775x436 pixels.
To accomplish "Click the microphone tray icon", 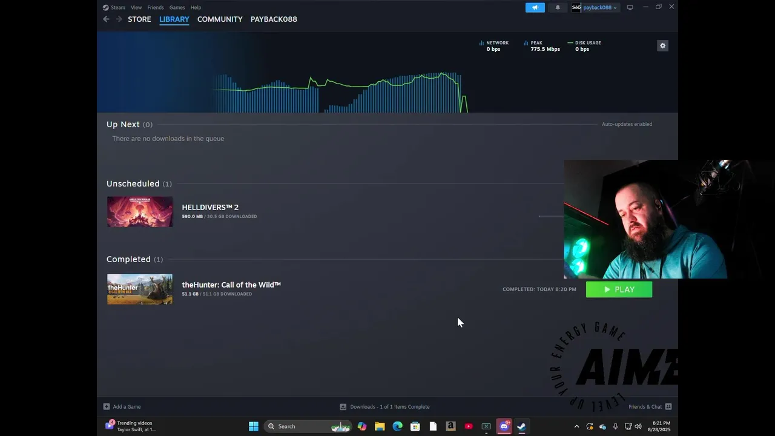I will coord(615,426).
